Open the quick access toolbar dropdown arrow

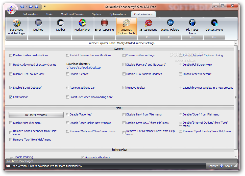point(45,7)
